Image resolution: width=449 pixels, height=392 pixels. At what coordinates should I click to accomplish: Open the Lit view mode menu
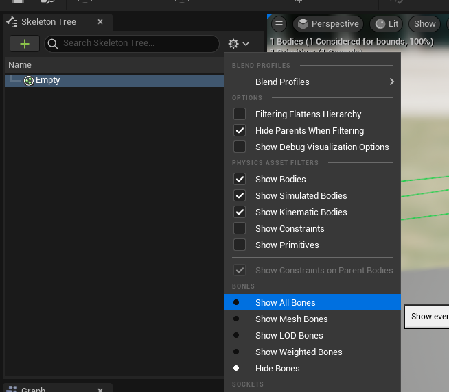click(x=387, y=24)
